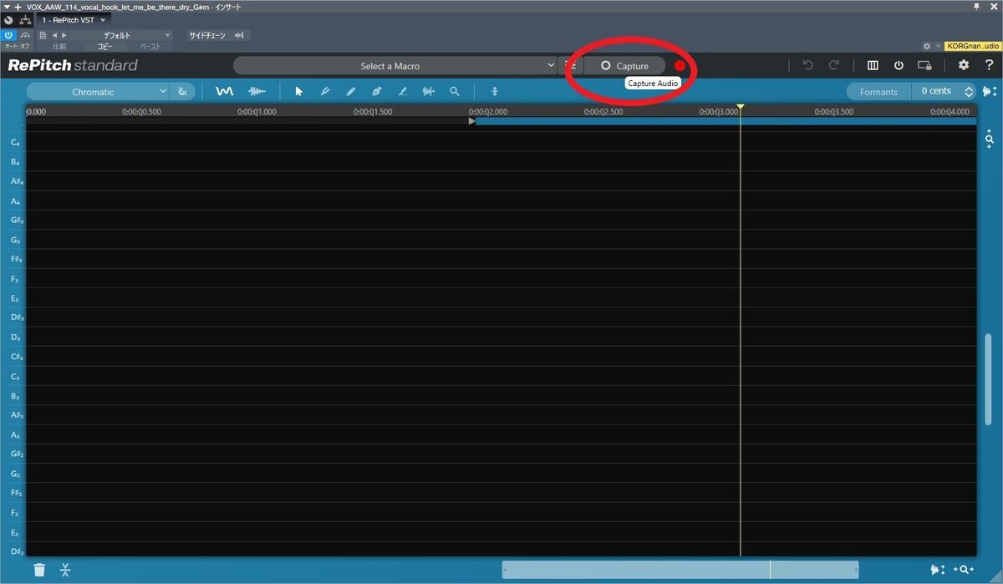The height and width of the screenshot is (584, 1003).
Task: Click the undo arrow icon
Action: pyautogui.click(x=807, y=65)
